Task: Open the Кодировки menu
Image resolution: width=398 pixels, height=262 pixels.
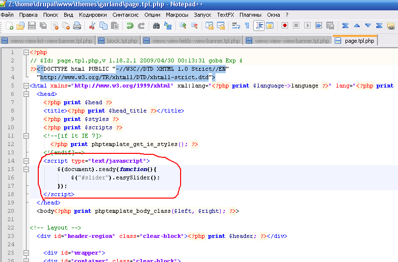Action: pyautogui.click(x=93, y=15)
